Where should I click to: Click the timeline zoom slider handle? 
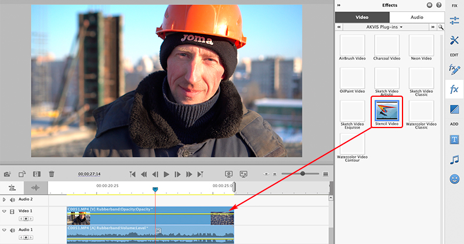(302, 174)
